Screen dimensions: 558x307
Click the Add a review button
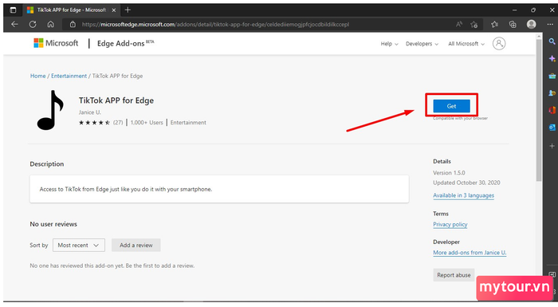coord(136,245)
